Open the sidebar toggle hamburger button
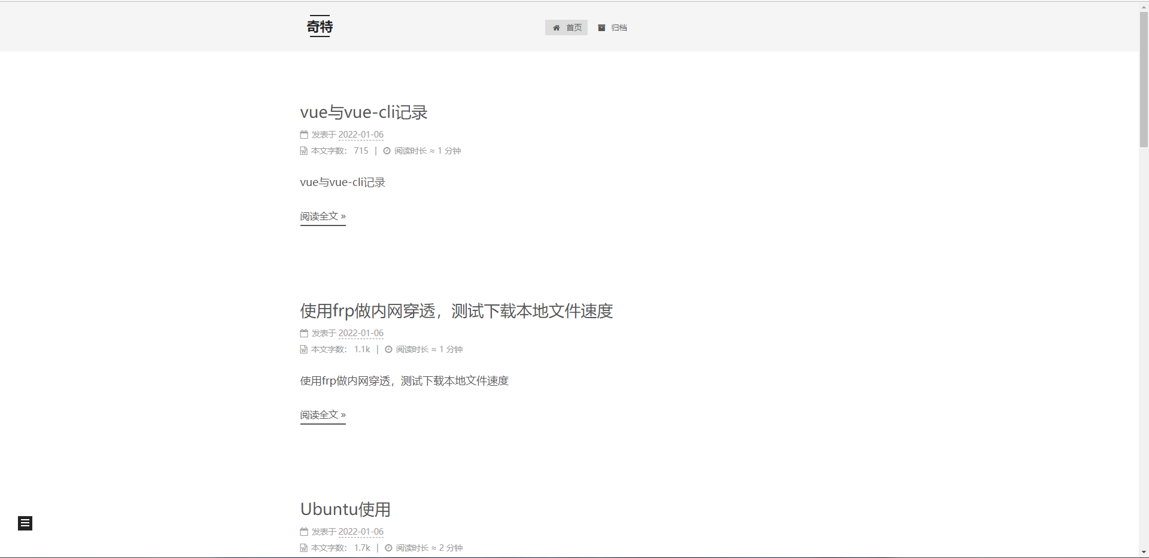1149x558 pixels. [25, 523]
